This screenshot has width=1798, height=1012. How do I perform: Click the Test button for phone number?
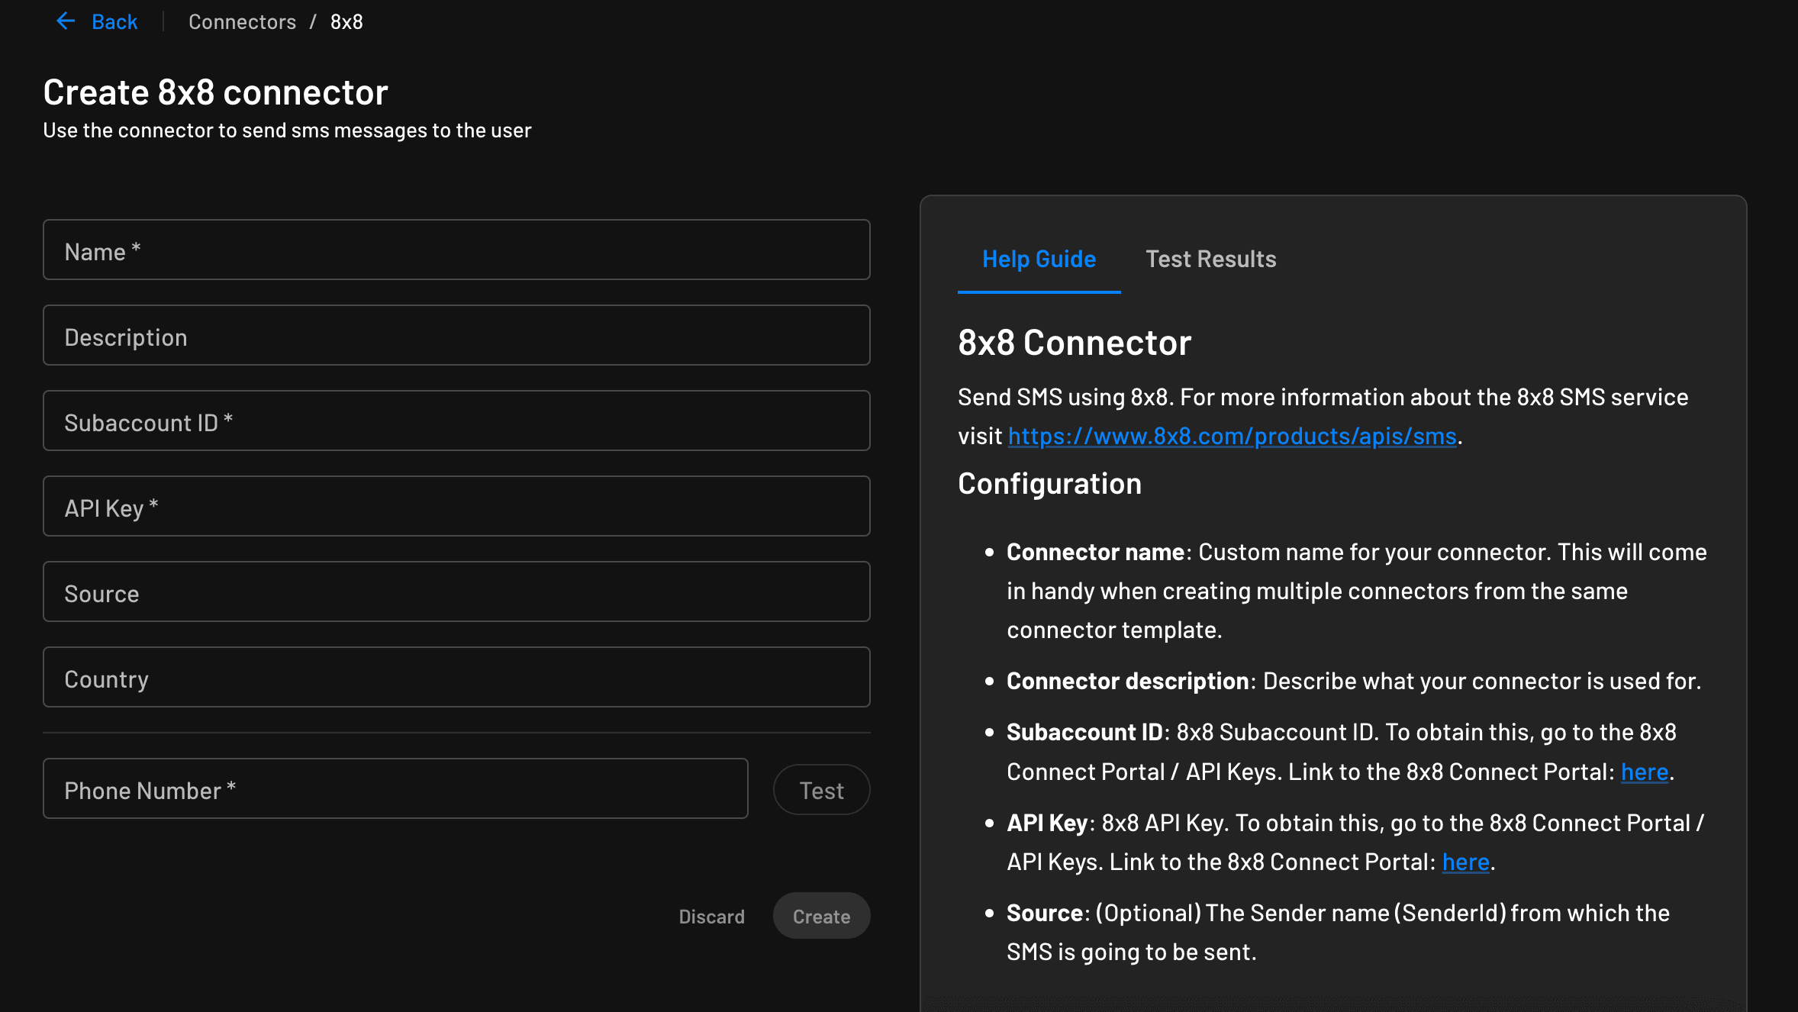[x=820, y=788]
